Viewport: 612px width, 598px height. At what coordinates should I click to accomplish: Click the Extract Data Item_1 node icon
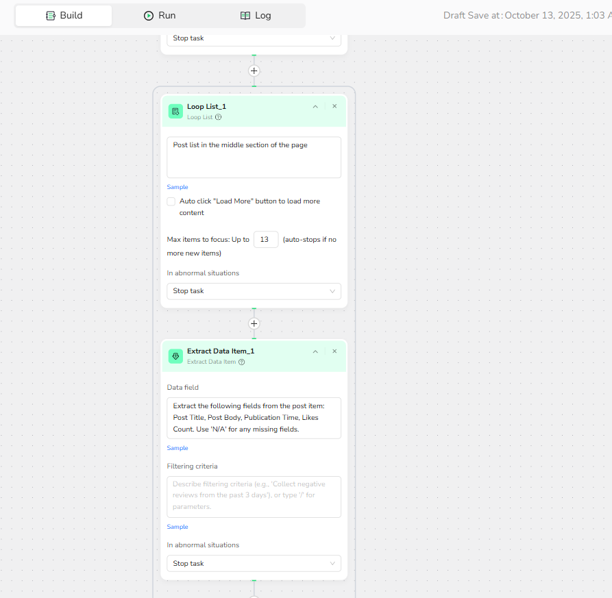pos(175,356)
